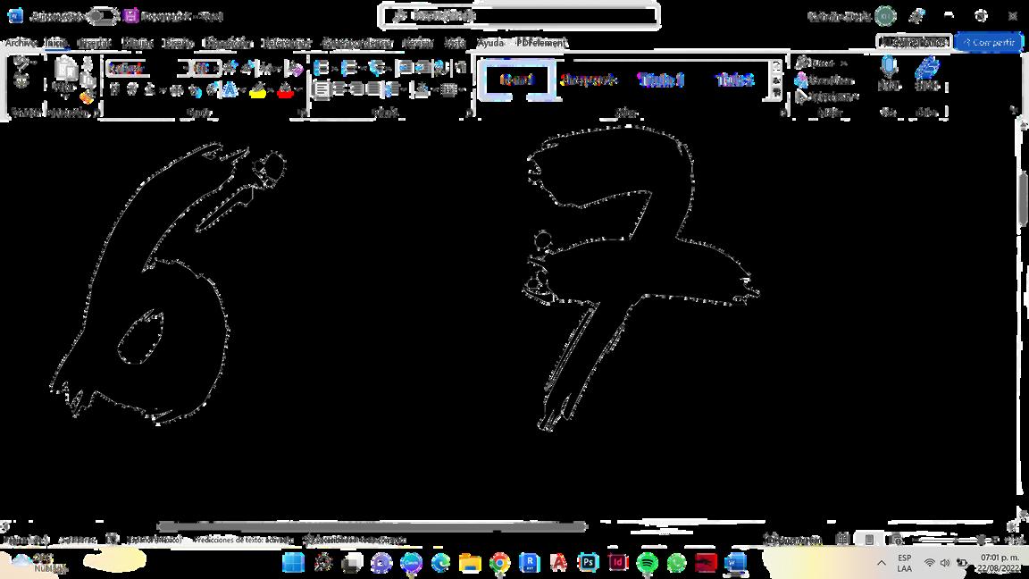Switch to the Revisar tab
Screen dimensions: 1029x579
click(418, 43)
